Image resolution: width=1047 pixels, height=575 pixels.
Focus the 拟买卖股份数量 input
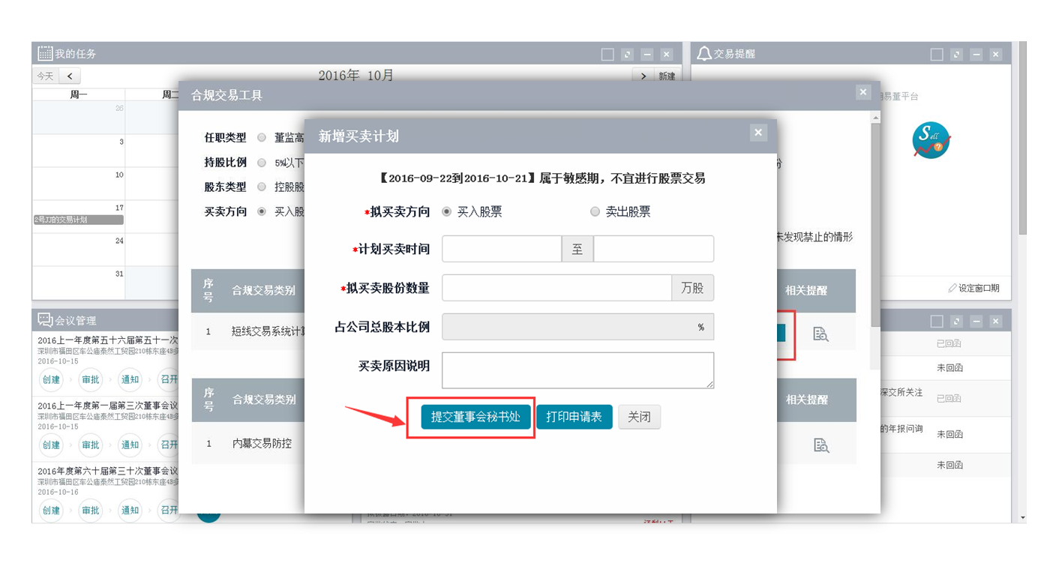coord(556,288)
